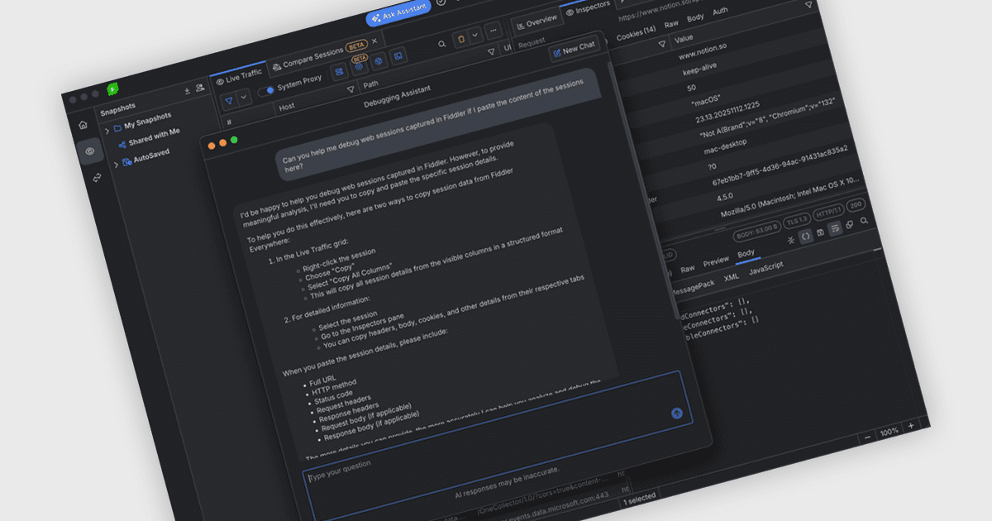Toggle word wrap icon in response toolbar
The image size is (992, 521).
[835, 228]
